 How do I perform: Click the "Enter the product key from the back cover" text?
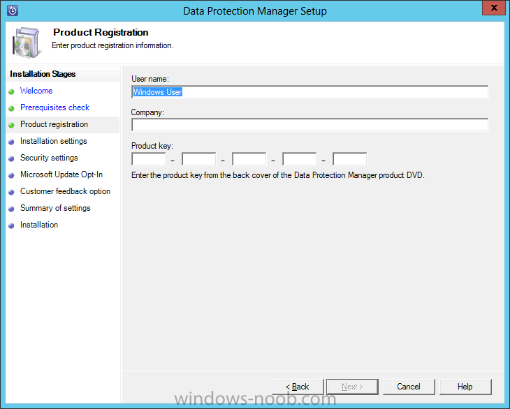pyautogui.click(x=278, y=175)
